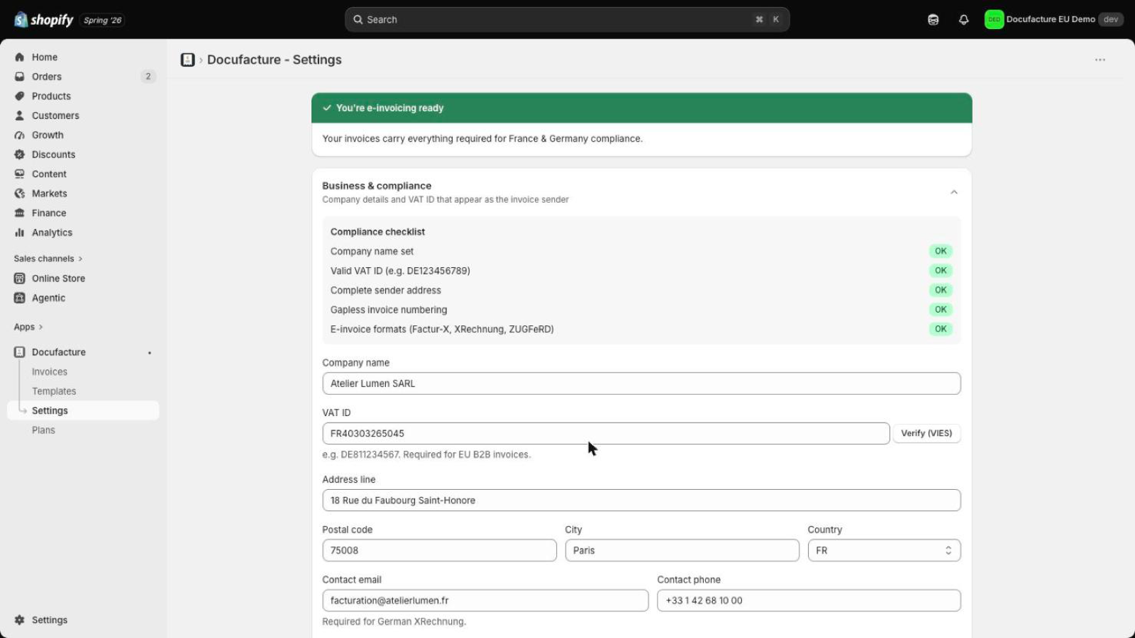Click the Growth icon

coord(20,135)
